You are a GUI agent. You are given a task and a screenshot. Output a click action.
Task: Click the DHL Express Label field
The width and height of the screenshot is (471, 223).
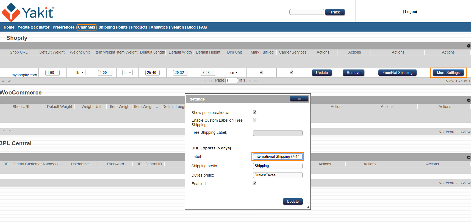click(278, 157)
